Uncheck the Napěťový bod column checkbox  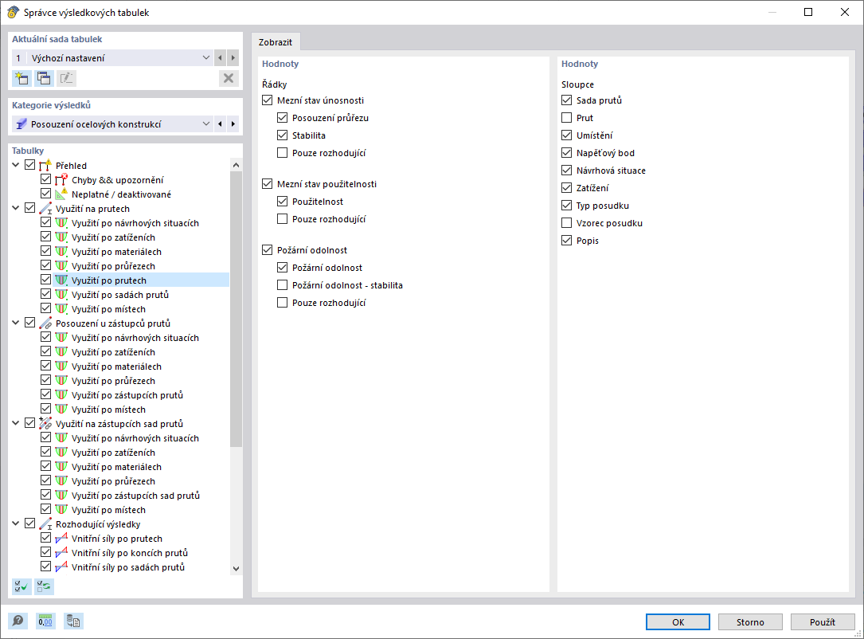566,153
